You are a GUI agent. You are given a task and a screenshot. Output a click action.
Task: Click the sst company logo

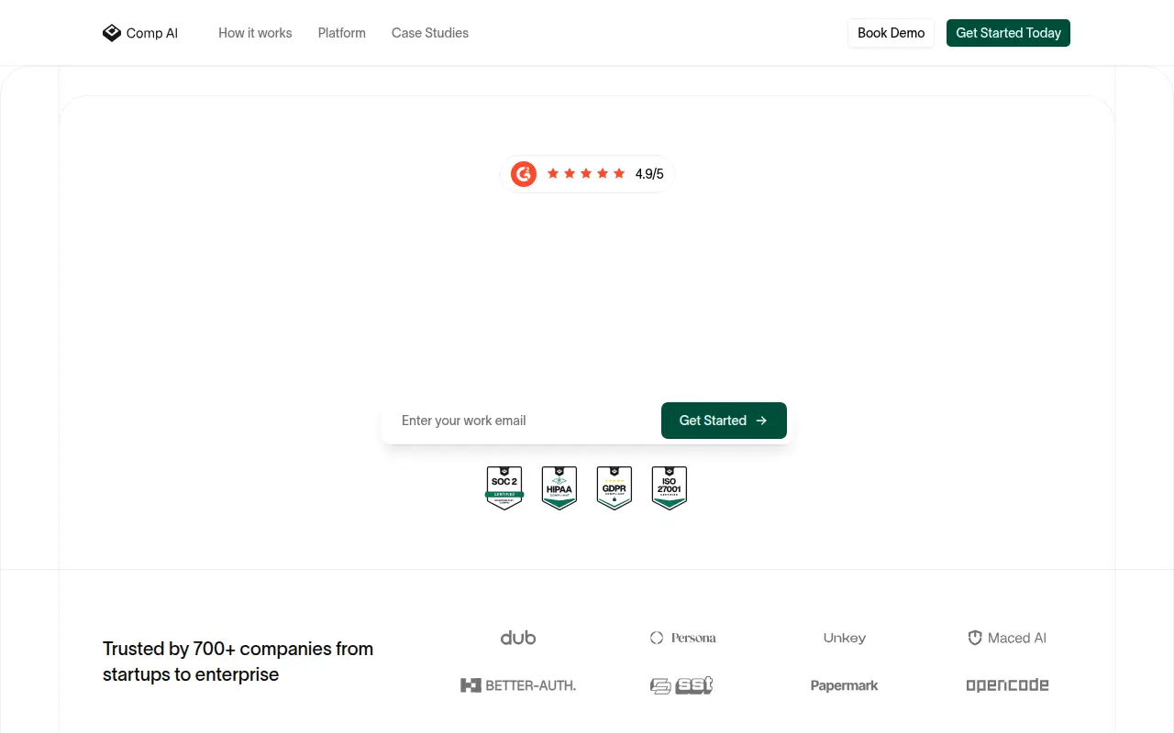point(681,685)
